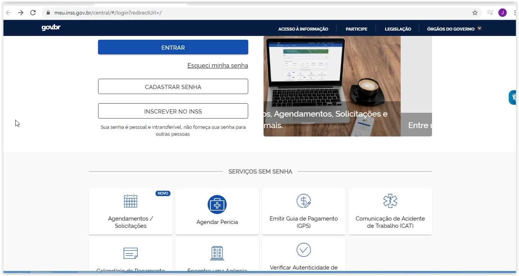519x276 pixels.
Task: Open the Comunicação de Acidente de Trabalho icon
Action: [x=390, y=201]
